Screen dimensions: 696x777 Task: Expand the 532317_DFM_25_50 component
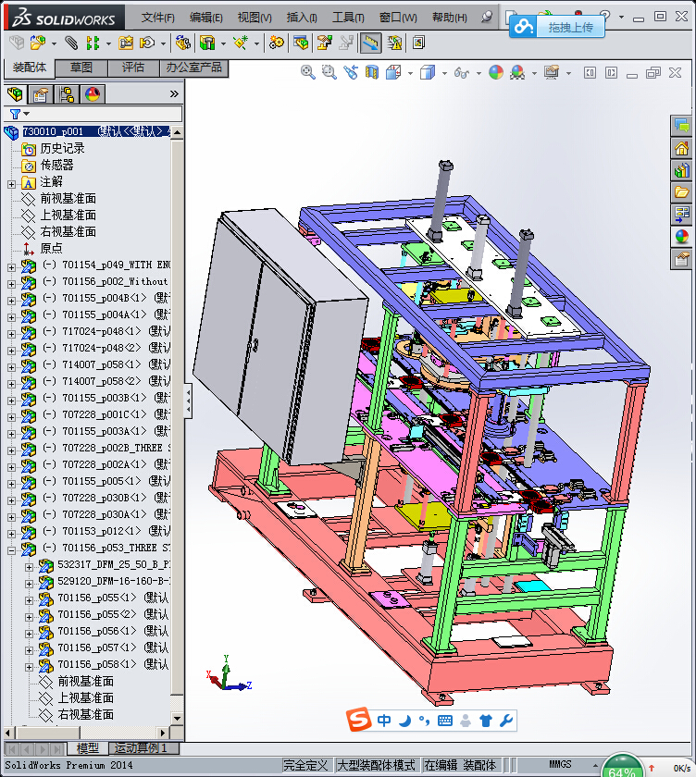30,567
